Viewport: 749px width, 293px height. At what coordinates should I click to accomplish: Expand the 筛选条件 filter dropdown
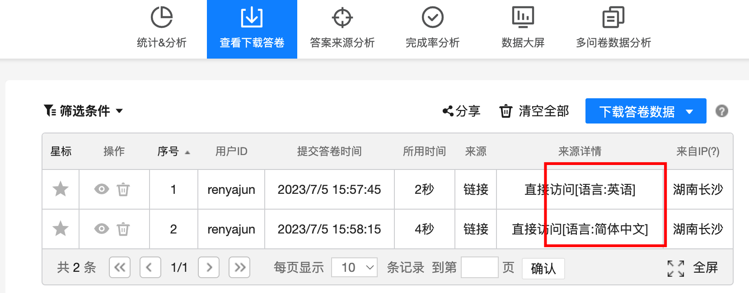pos(84,111)
